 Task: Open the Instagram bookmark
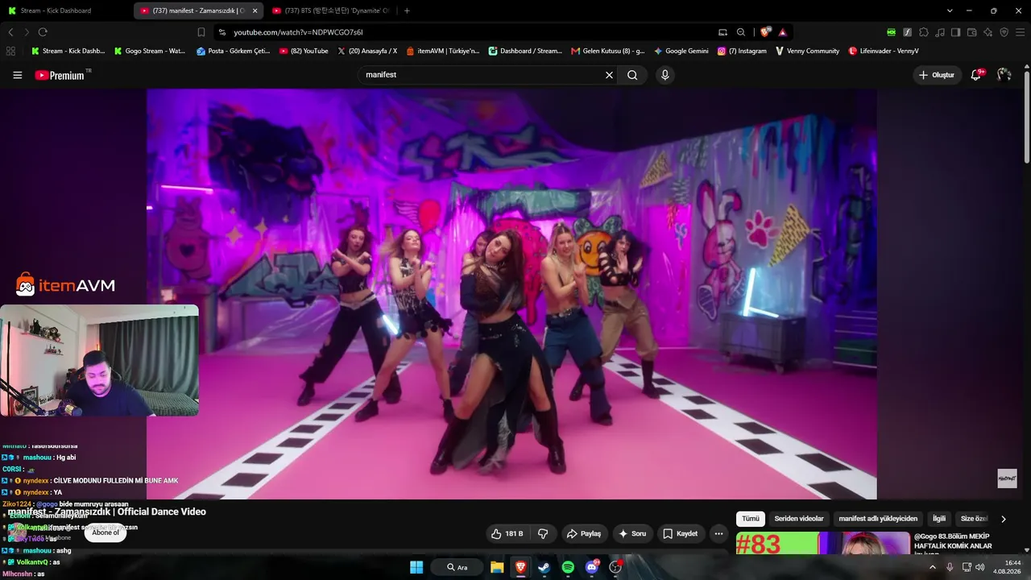[x=742, y=51]
